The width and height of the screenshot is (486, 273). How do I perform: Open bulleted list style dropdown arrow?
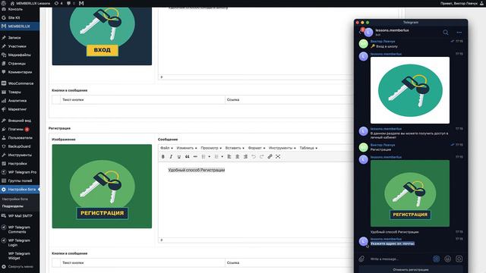point(210,157)
